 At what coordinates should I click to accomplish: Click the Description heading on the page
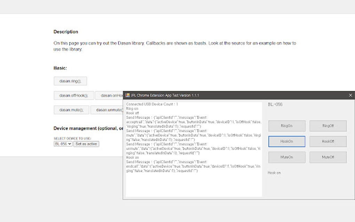(x=66, y=32)
